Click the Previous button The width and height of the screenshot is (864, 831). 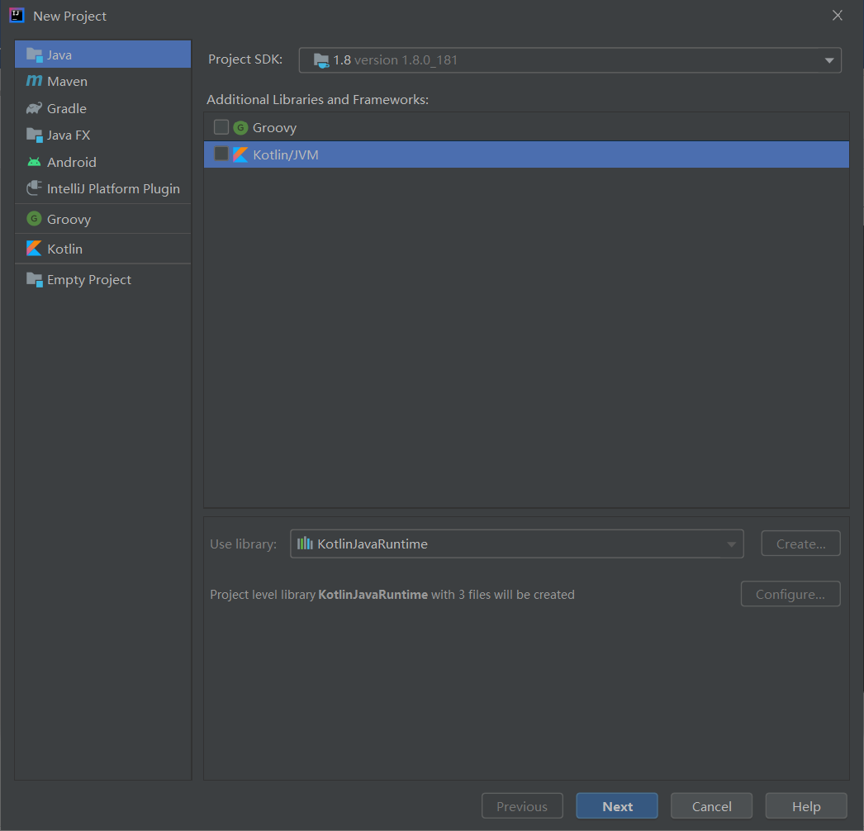[x=522, y=806]
